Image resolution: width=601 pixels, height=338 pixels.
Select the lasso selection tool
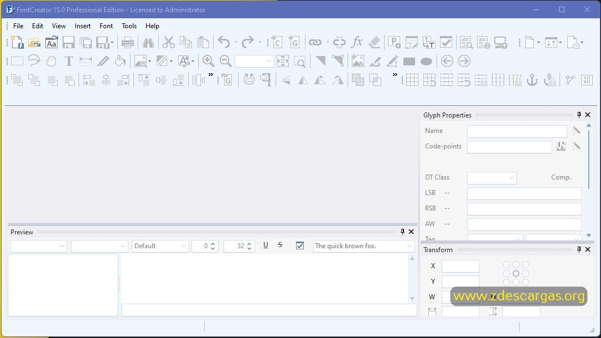34,61
